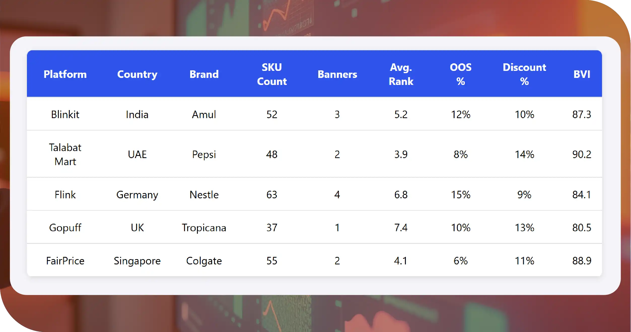Click the Avg. Rank column header
Screen dimensions: 631x332
click(x=401, y=74)
